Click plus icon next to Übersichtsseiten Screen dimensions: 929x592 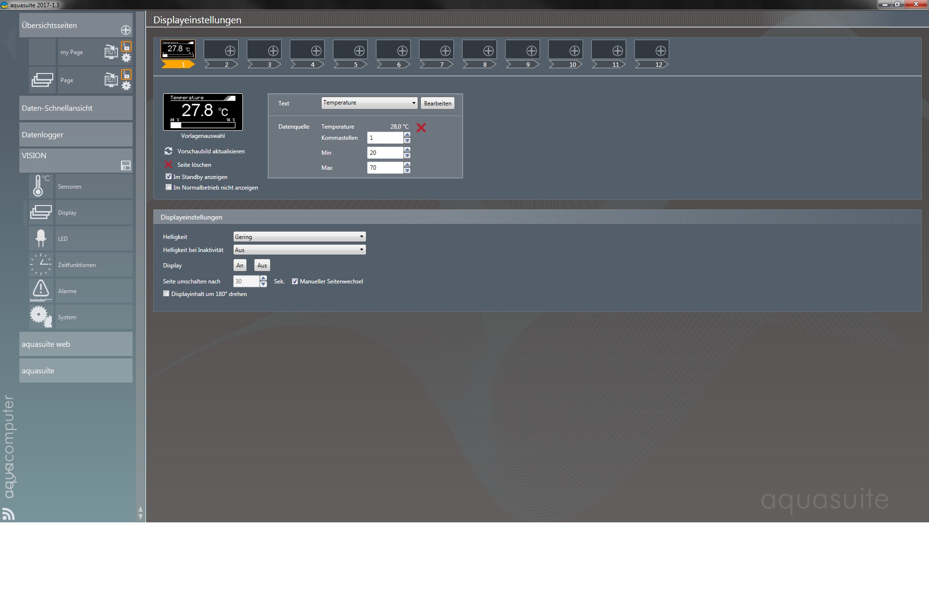pyautogui.click(x=126, y=30)
